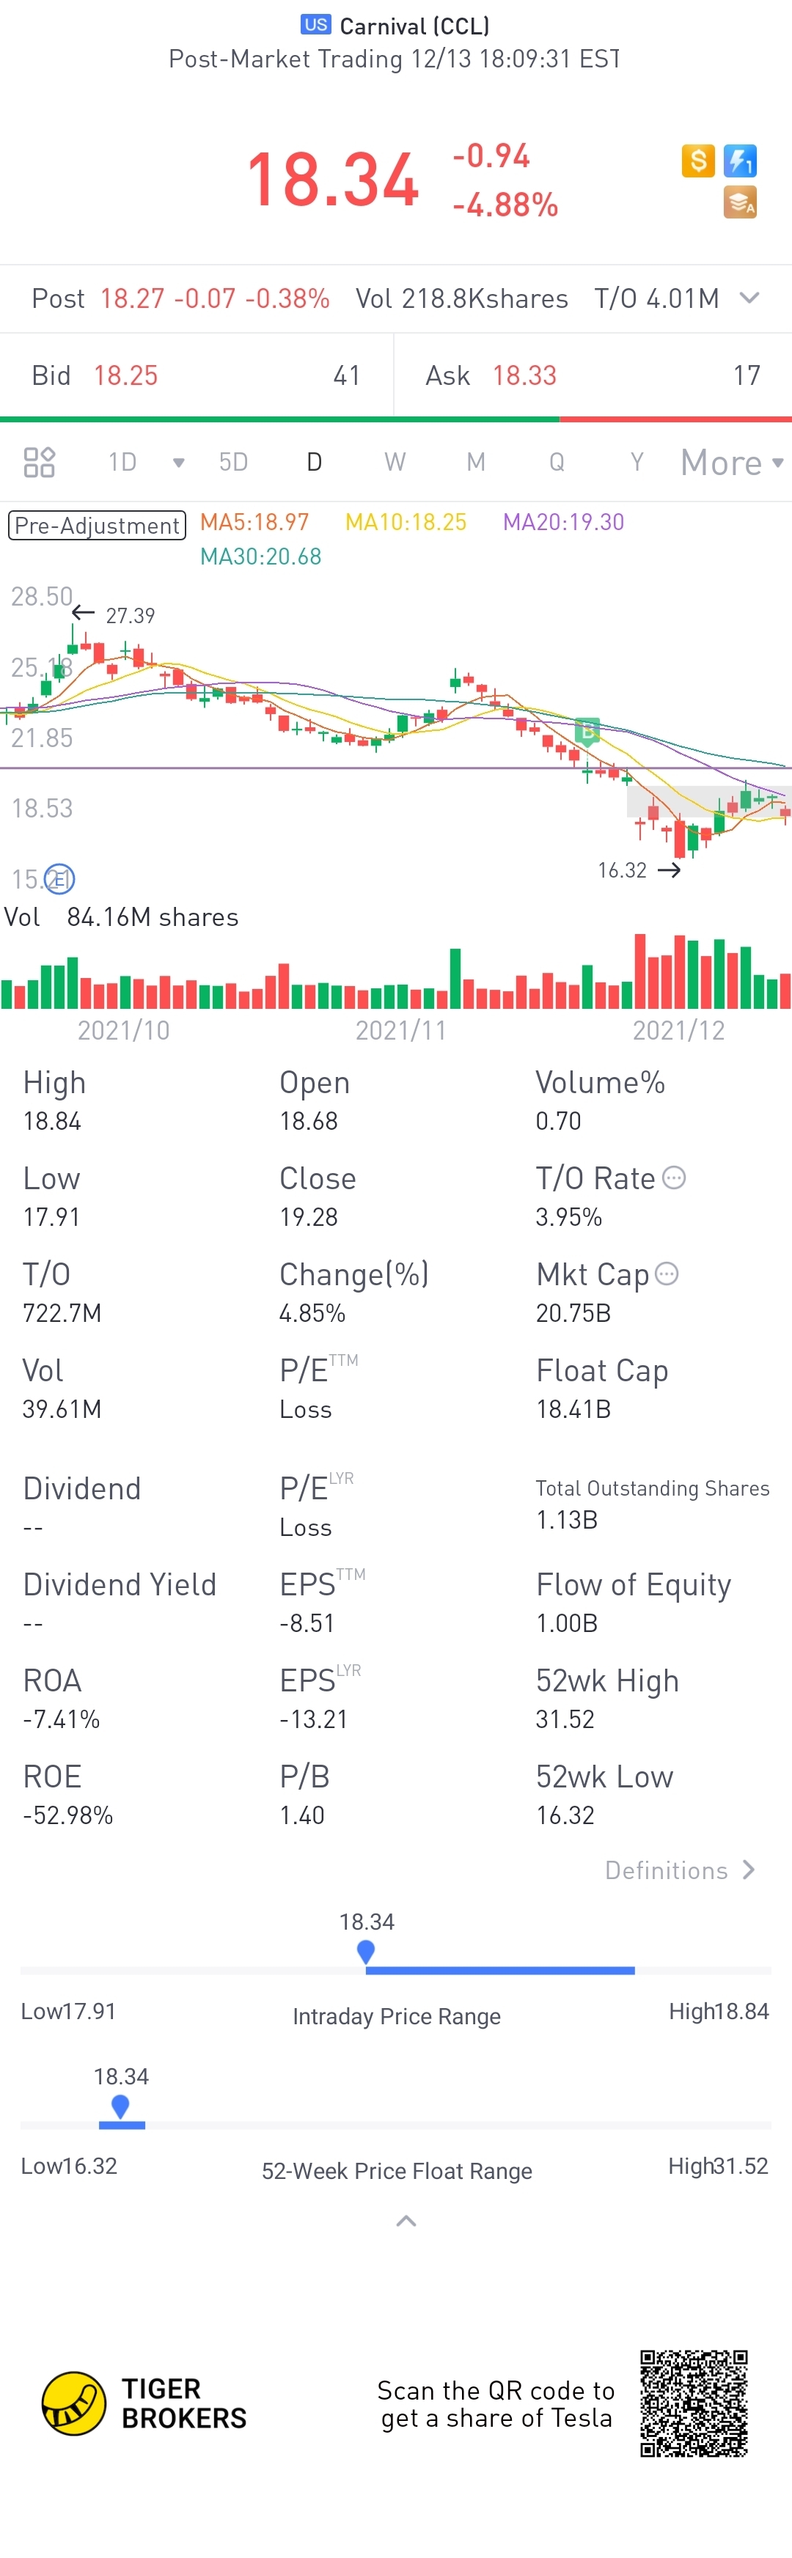Tap the blue lightning bolt icon
Screen dimensions: 792x2558
point(739,161)
